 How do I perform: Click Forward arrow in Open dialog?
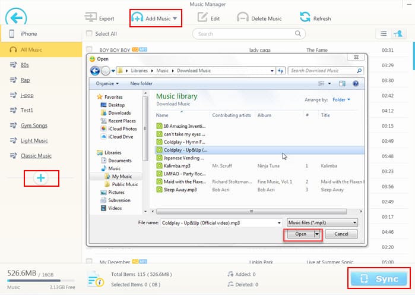click(105, 71)
